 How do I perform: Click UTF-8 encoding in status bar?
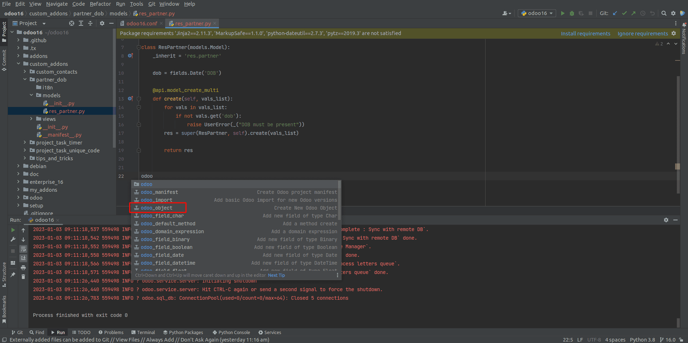594,340
